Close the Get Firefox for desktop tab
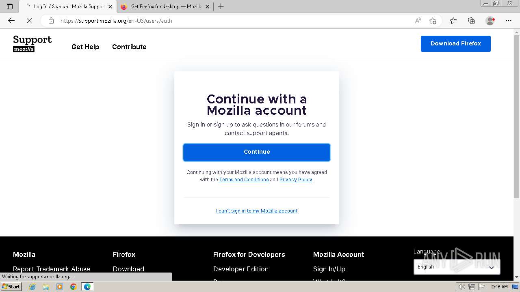 [207, 6]
